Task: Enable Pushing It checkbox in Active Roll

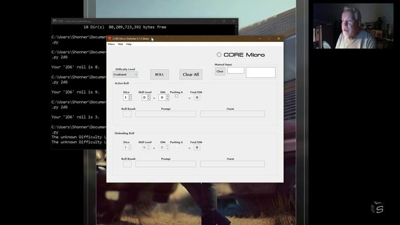Action: coord(176,96)
